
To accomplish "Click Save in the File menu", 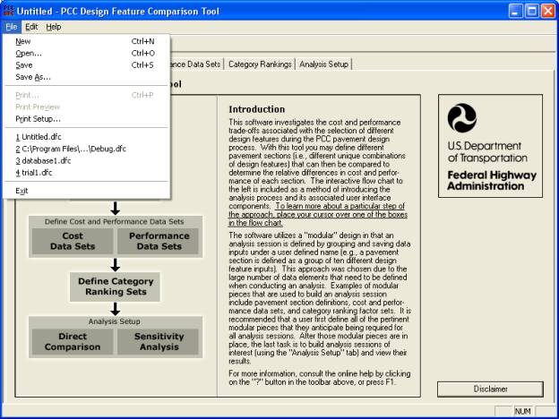I will (x=86, y=65).
